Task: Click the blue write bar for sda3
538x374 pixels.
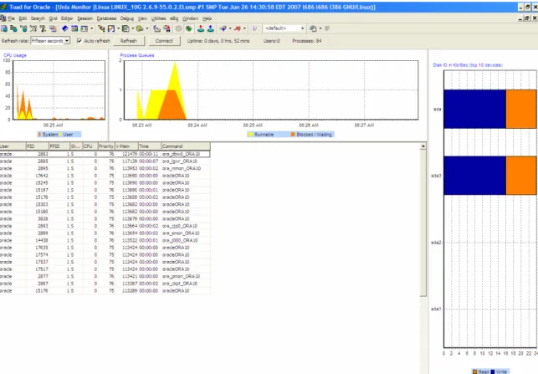Action: (x=475, y=176)
